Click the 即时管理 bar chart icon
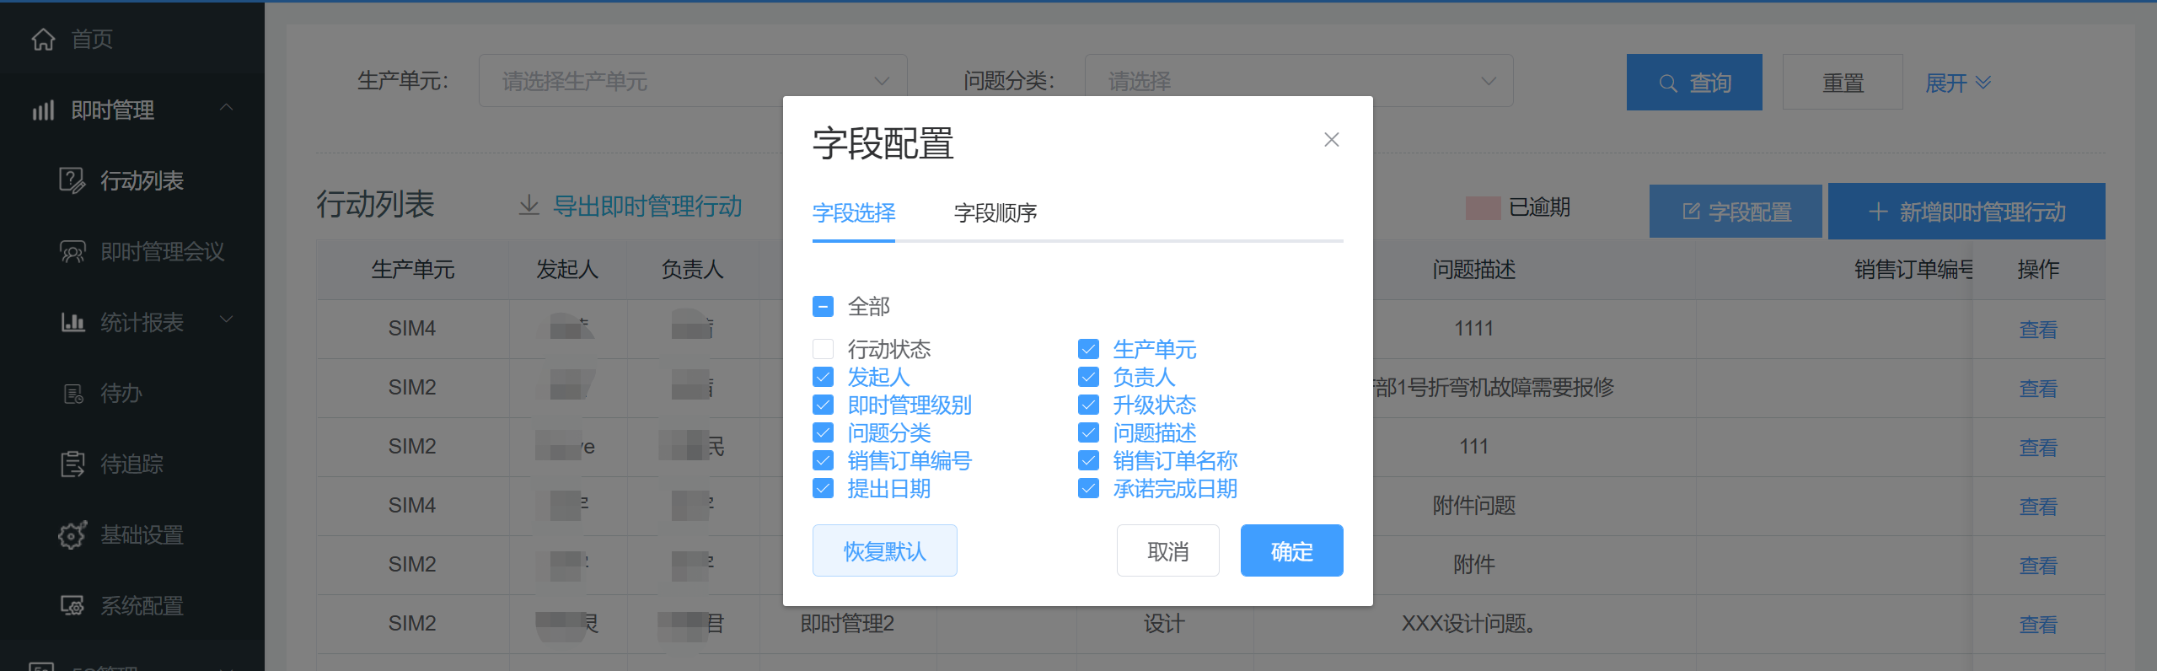The width and height of the screenshot is (2157, 671). click(43, 110)
